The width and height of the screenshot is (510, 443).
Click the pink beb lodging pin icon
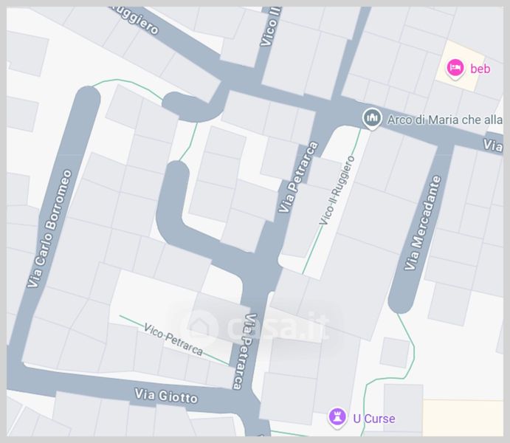tap(455, 69)
